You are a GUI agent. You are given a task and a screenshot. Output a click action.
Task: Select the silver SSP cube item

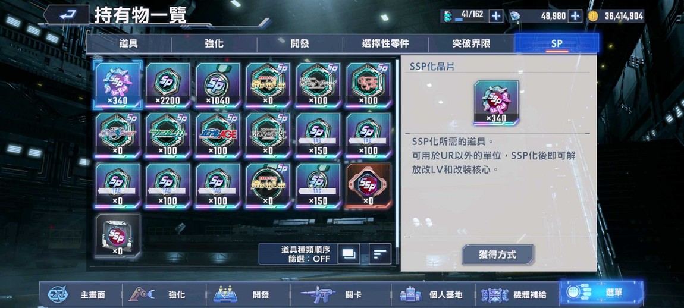coord(118,235)
